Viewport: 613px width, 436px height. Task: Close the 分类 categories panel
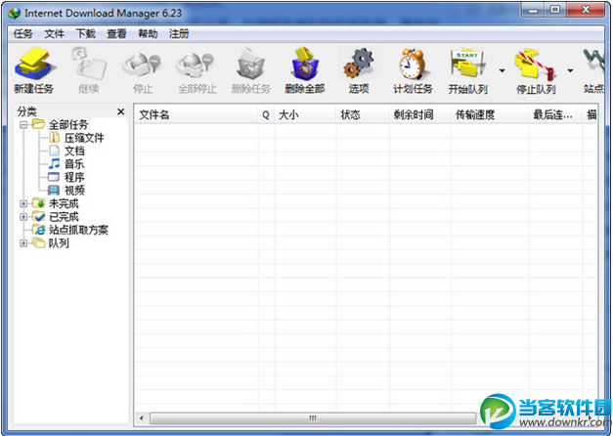point(121,111)
